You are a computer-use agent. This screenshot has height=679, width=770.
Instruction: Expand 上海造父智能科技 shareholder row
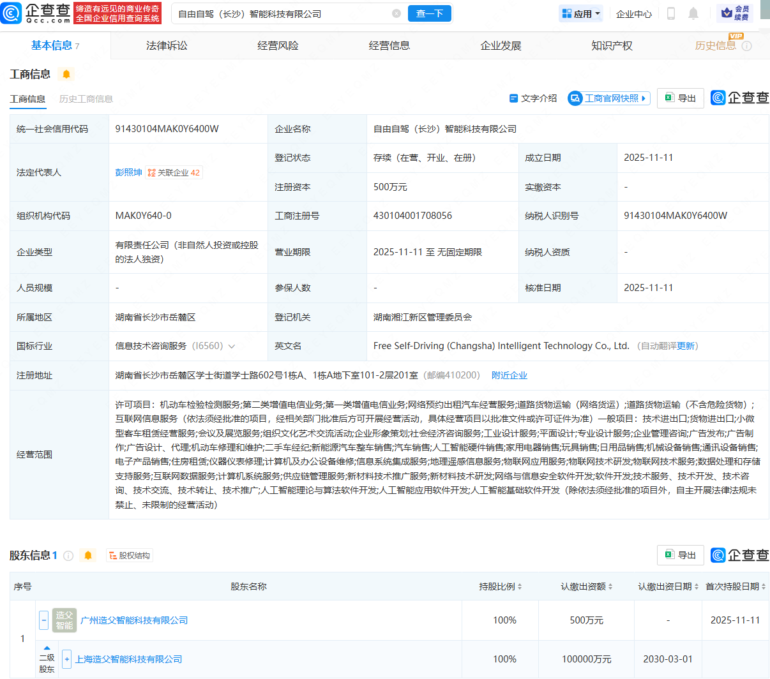pyautogui.click(x=66, y=659)
